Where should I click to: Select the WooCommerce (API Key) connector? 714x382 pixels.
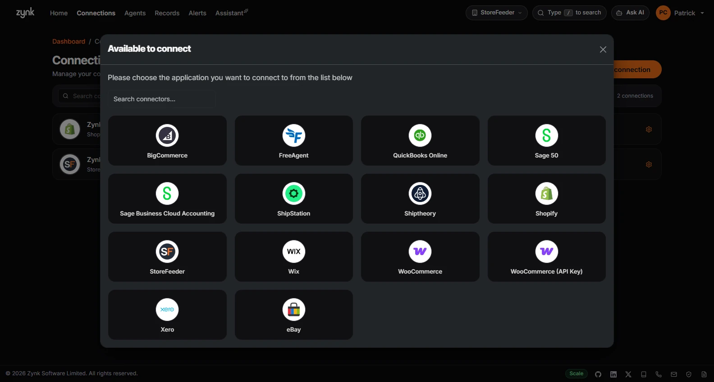pos(547,256)
